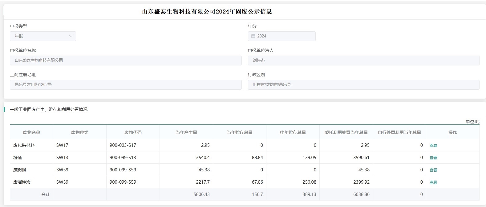Screen dimensions: 486x207
Task: Click the 操作 column header
Action: click(x=453, y=132)
